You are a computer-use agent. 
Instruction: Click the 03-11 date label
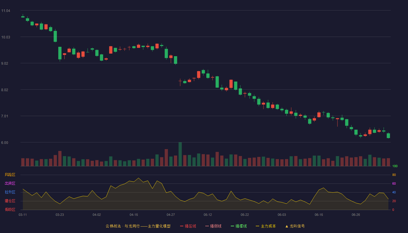coord(23,215)
